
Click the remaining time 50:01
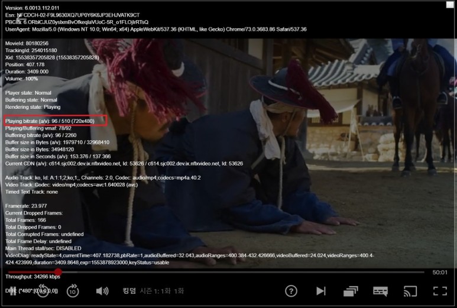(440, 272)
